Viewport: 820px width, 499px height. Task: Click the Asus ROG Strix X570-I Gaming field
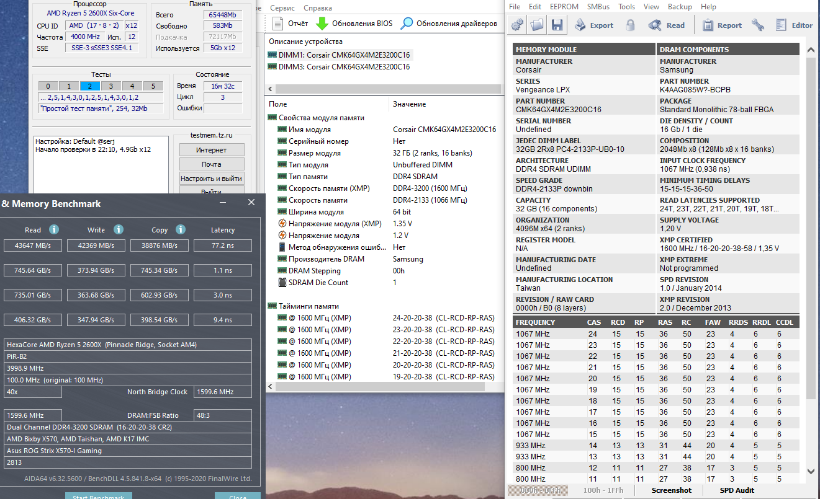click(128, 451)
